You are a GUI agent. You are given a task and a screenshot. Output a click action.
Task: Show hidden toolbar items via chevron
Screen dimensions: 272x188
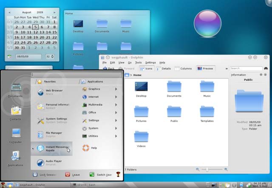click(x=227, y=69)
